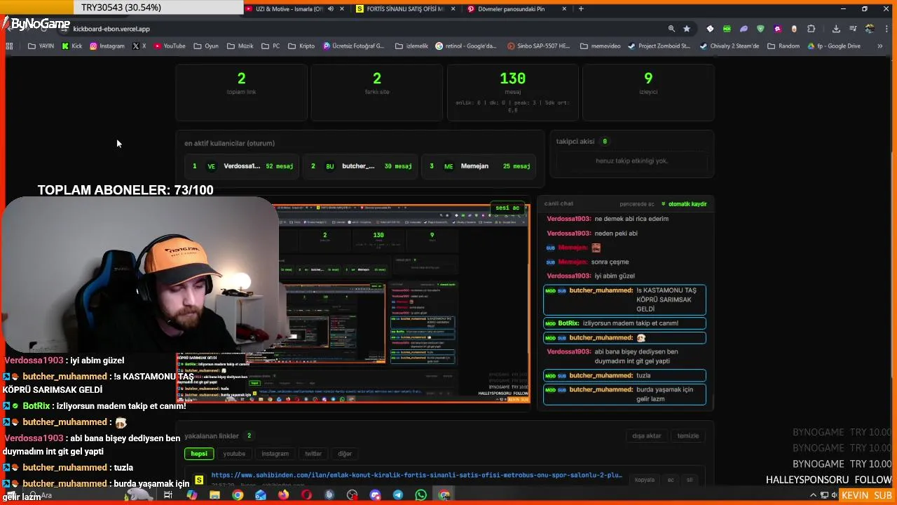Close the Dövmeler panosundaki Pin tab
Screen dimensions: 897x505
[x=564, y=9]
